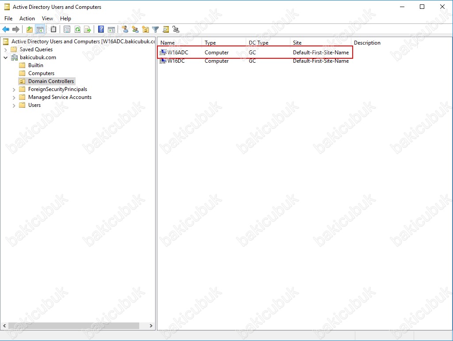
Task: Expand the Users container node
Action: click(x=14, y=106)
